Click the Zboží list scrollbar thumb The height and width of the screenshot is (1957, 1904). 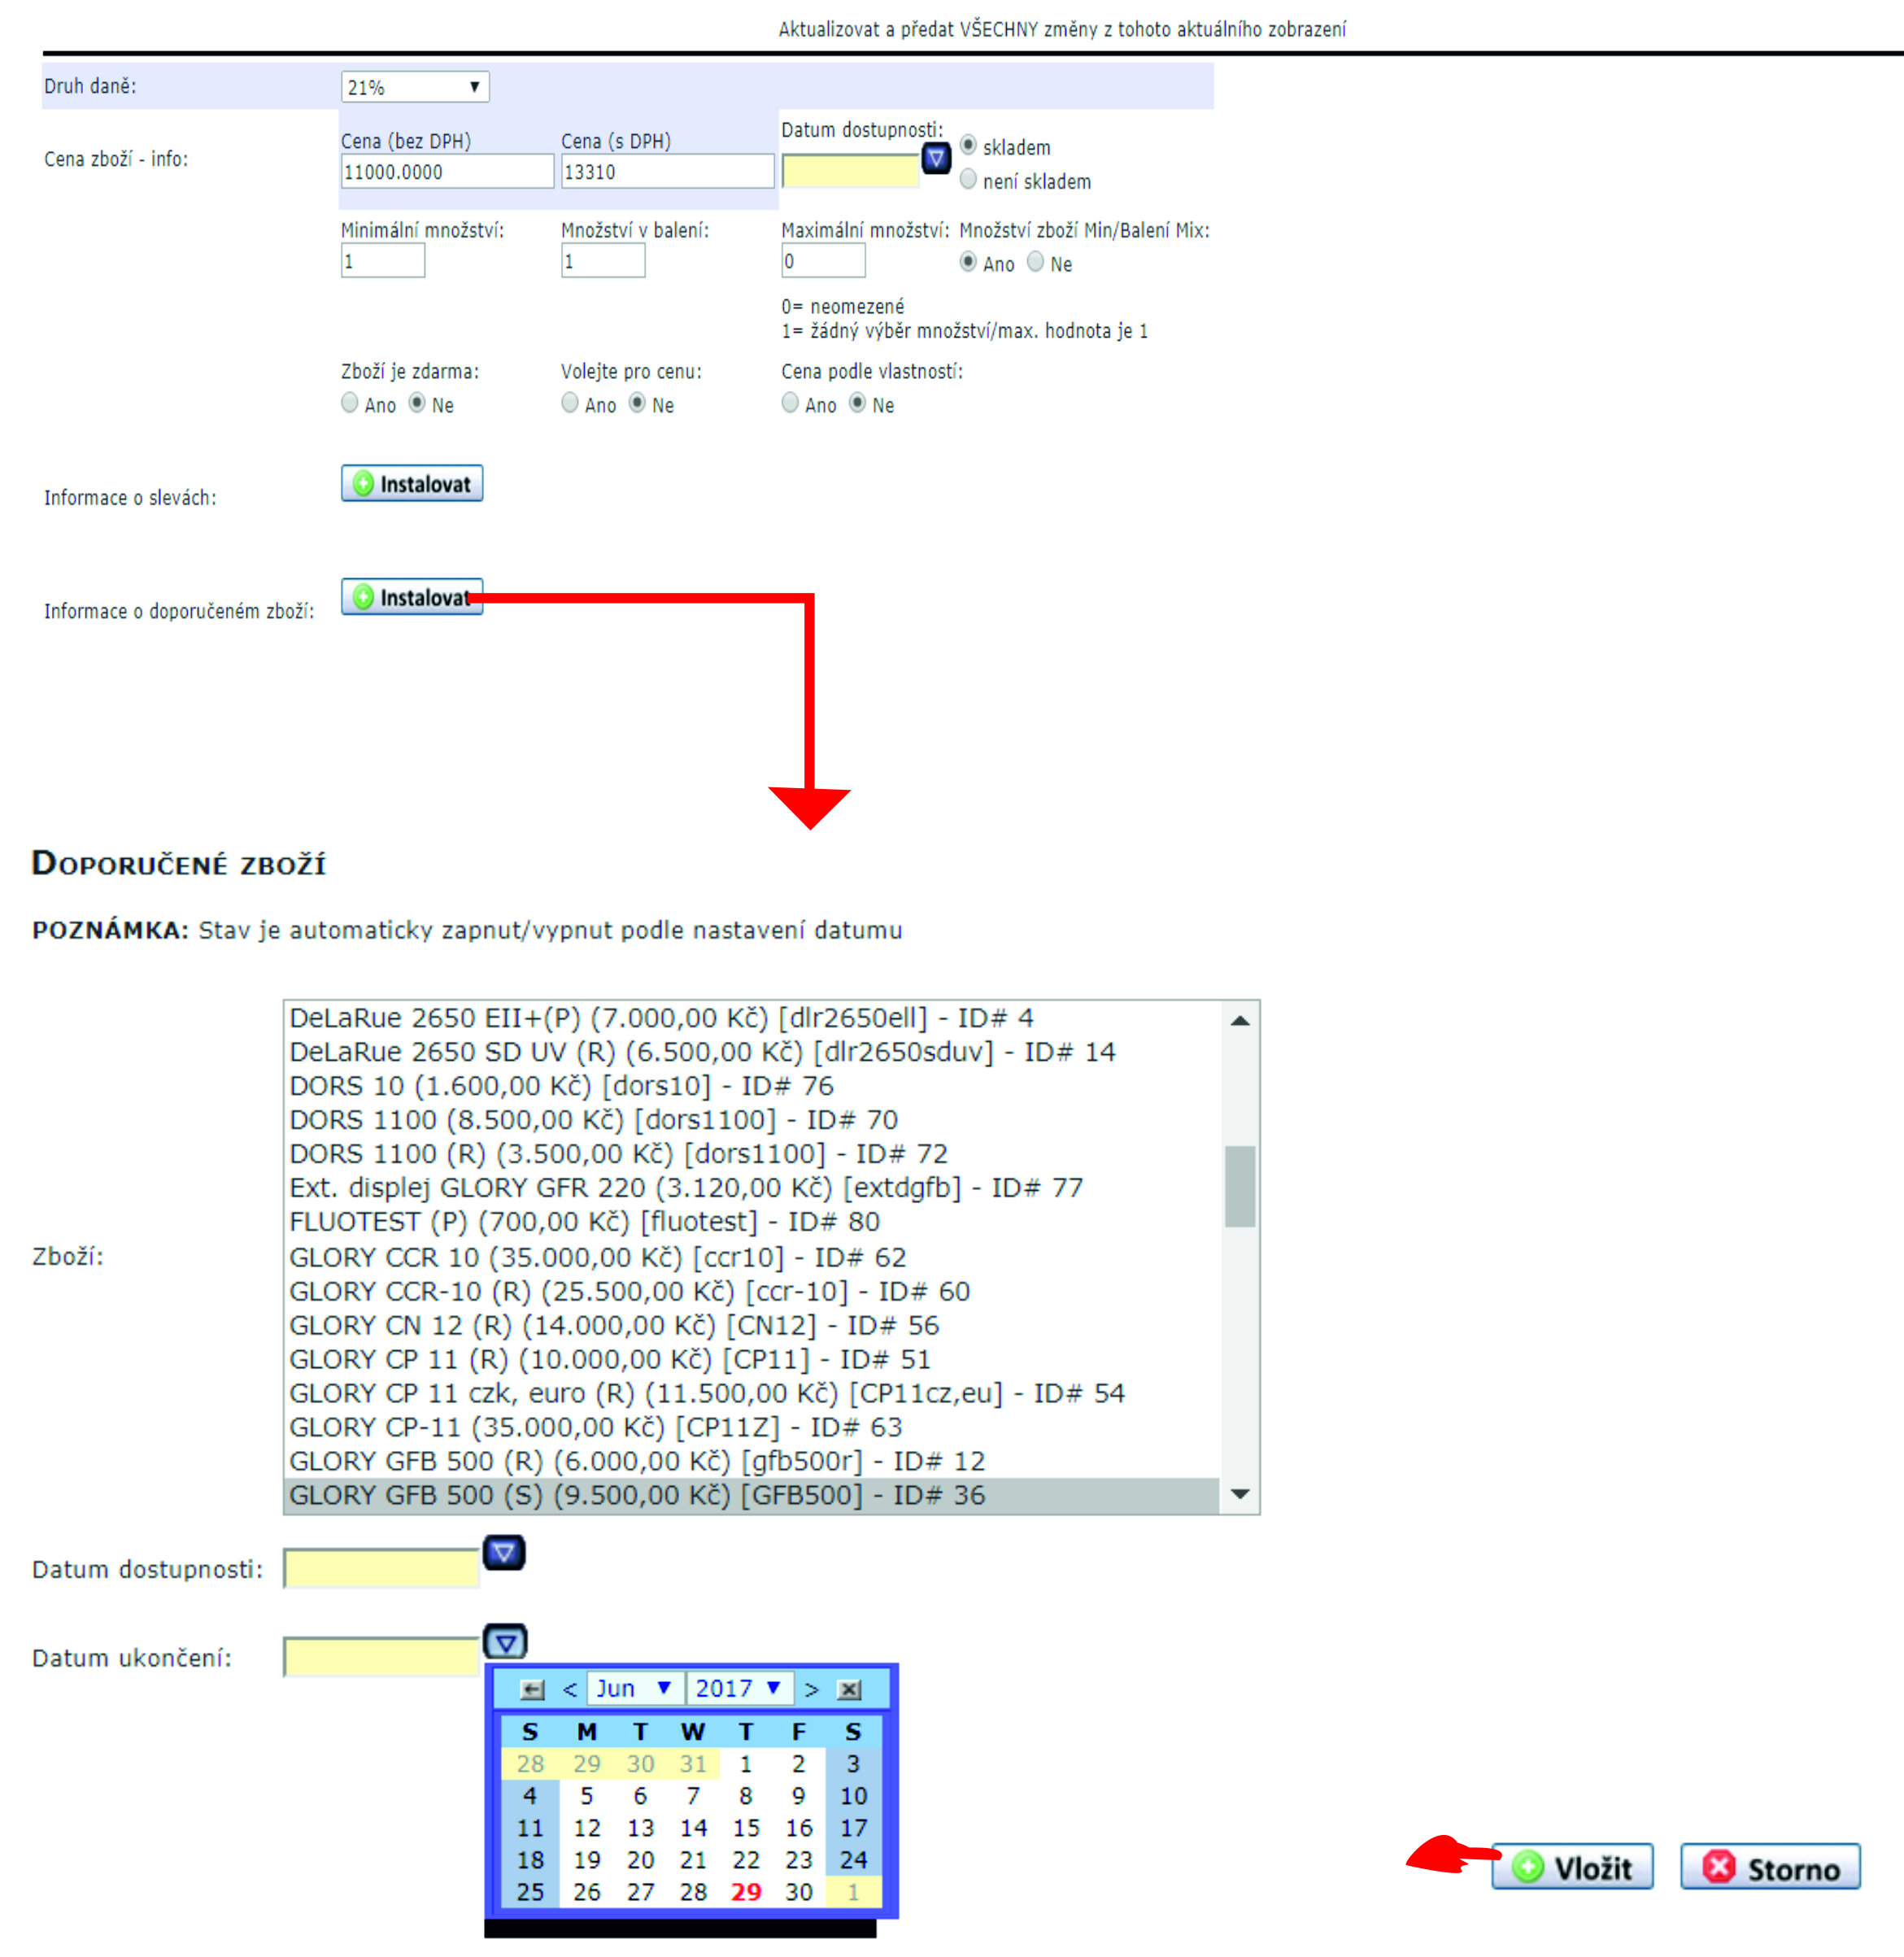coord(1240,1186)
